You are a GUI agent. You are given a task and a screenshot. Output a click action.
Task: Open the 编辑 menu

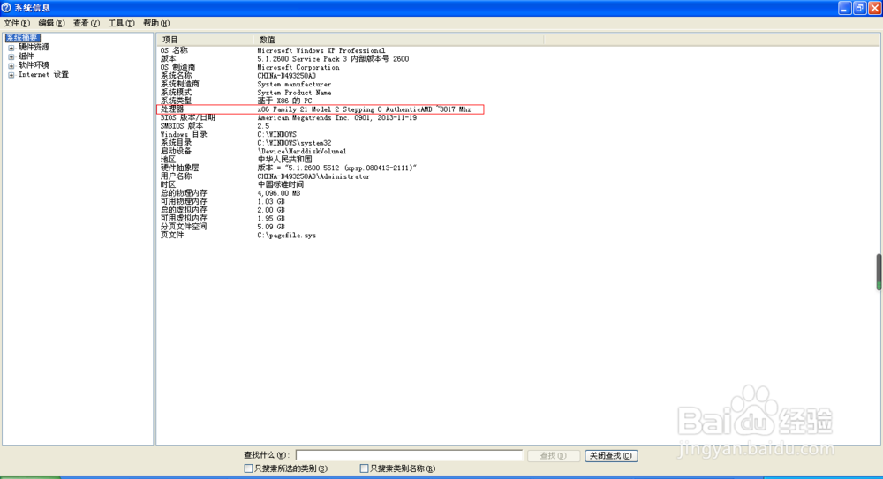51,23
